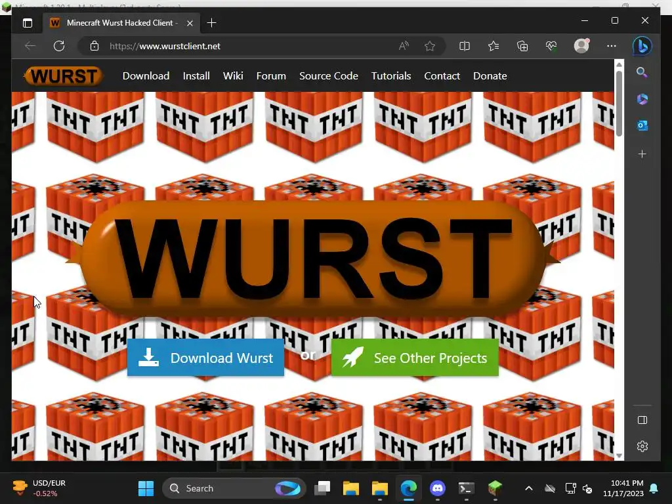
Task: Click the scrollbar up arrow
Action: [619, 65]
